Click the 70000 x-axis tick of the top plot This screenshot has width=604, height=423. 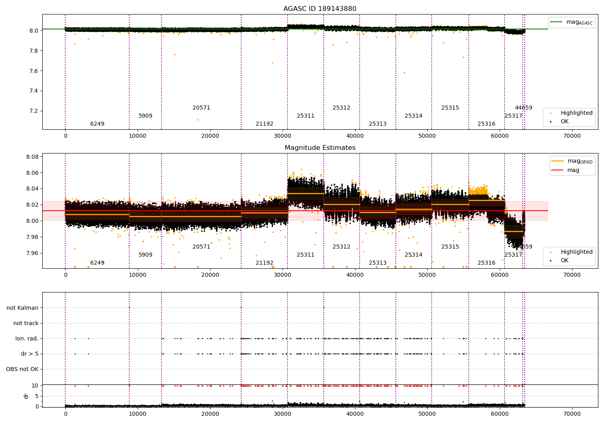tap(572, 136)
